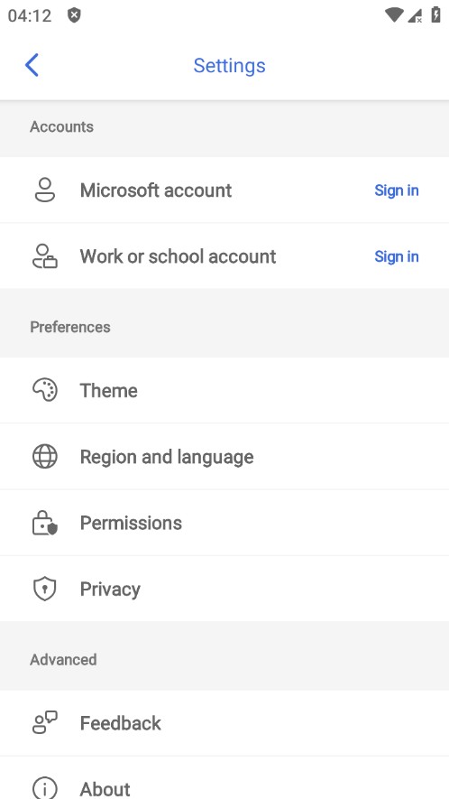Open the Privacy settings

(224, 589)
